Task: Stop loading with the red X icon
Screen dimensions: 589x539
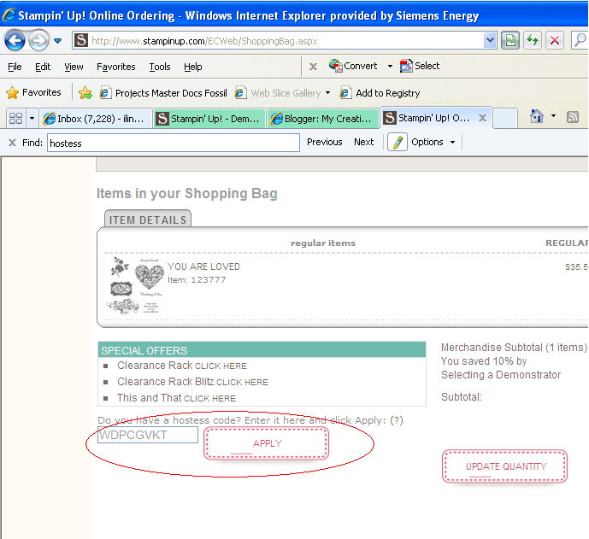Action: tap(555, 40)
